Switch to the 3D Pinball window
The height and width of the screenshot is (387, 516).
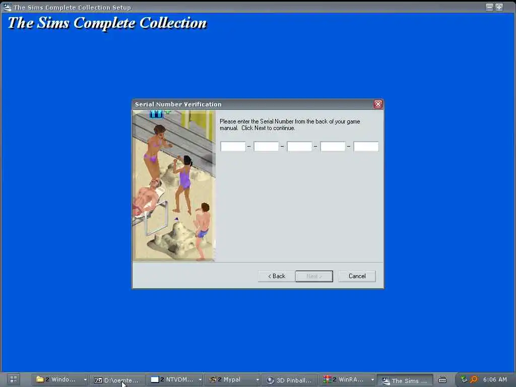pos(290,380)
